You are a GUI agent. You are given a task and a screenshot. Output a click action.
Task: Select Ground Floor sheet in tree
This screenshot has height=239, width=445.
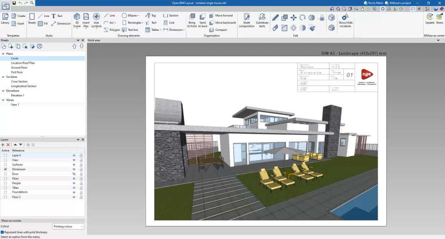19,68
